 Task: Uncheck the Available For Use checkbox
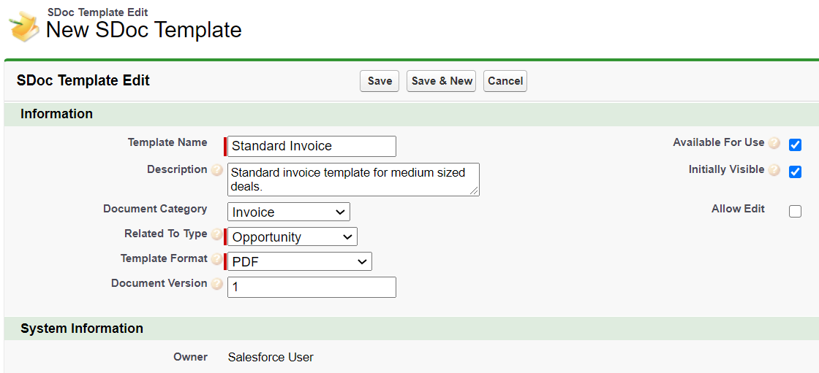click(x=795, y=145)
